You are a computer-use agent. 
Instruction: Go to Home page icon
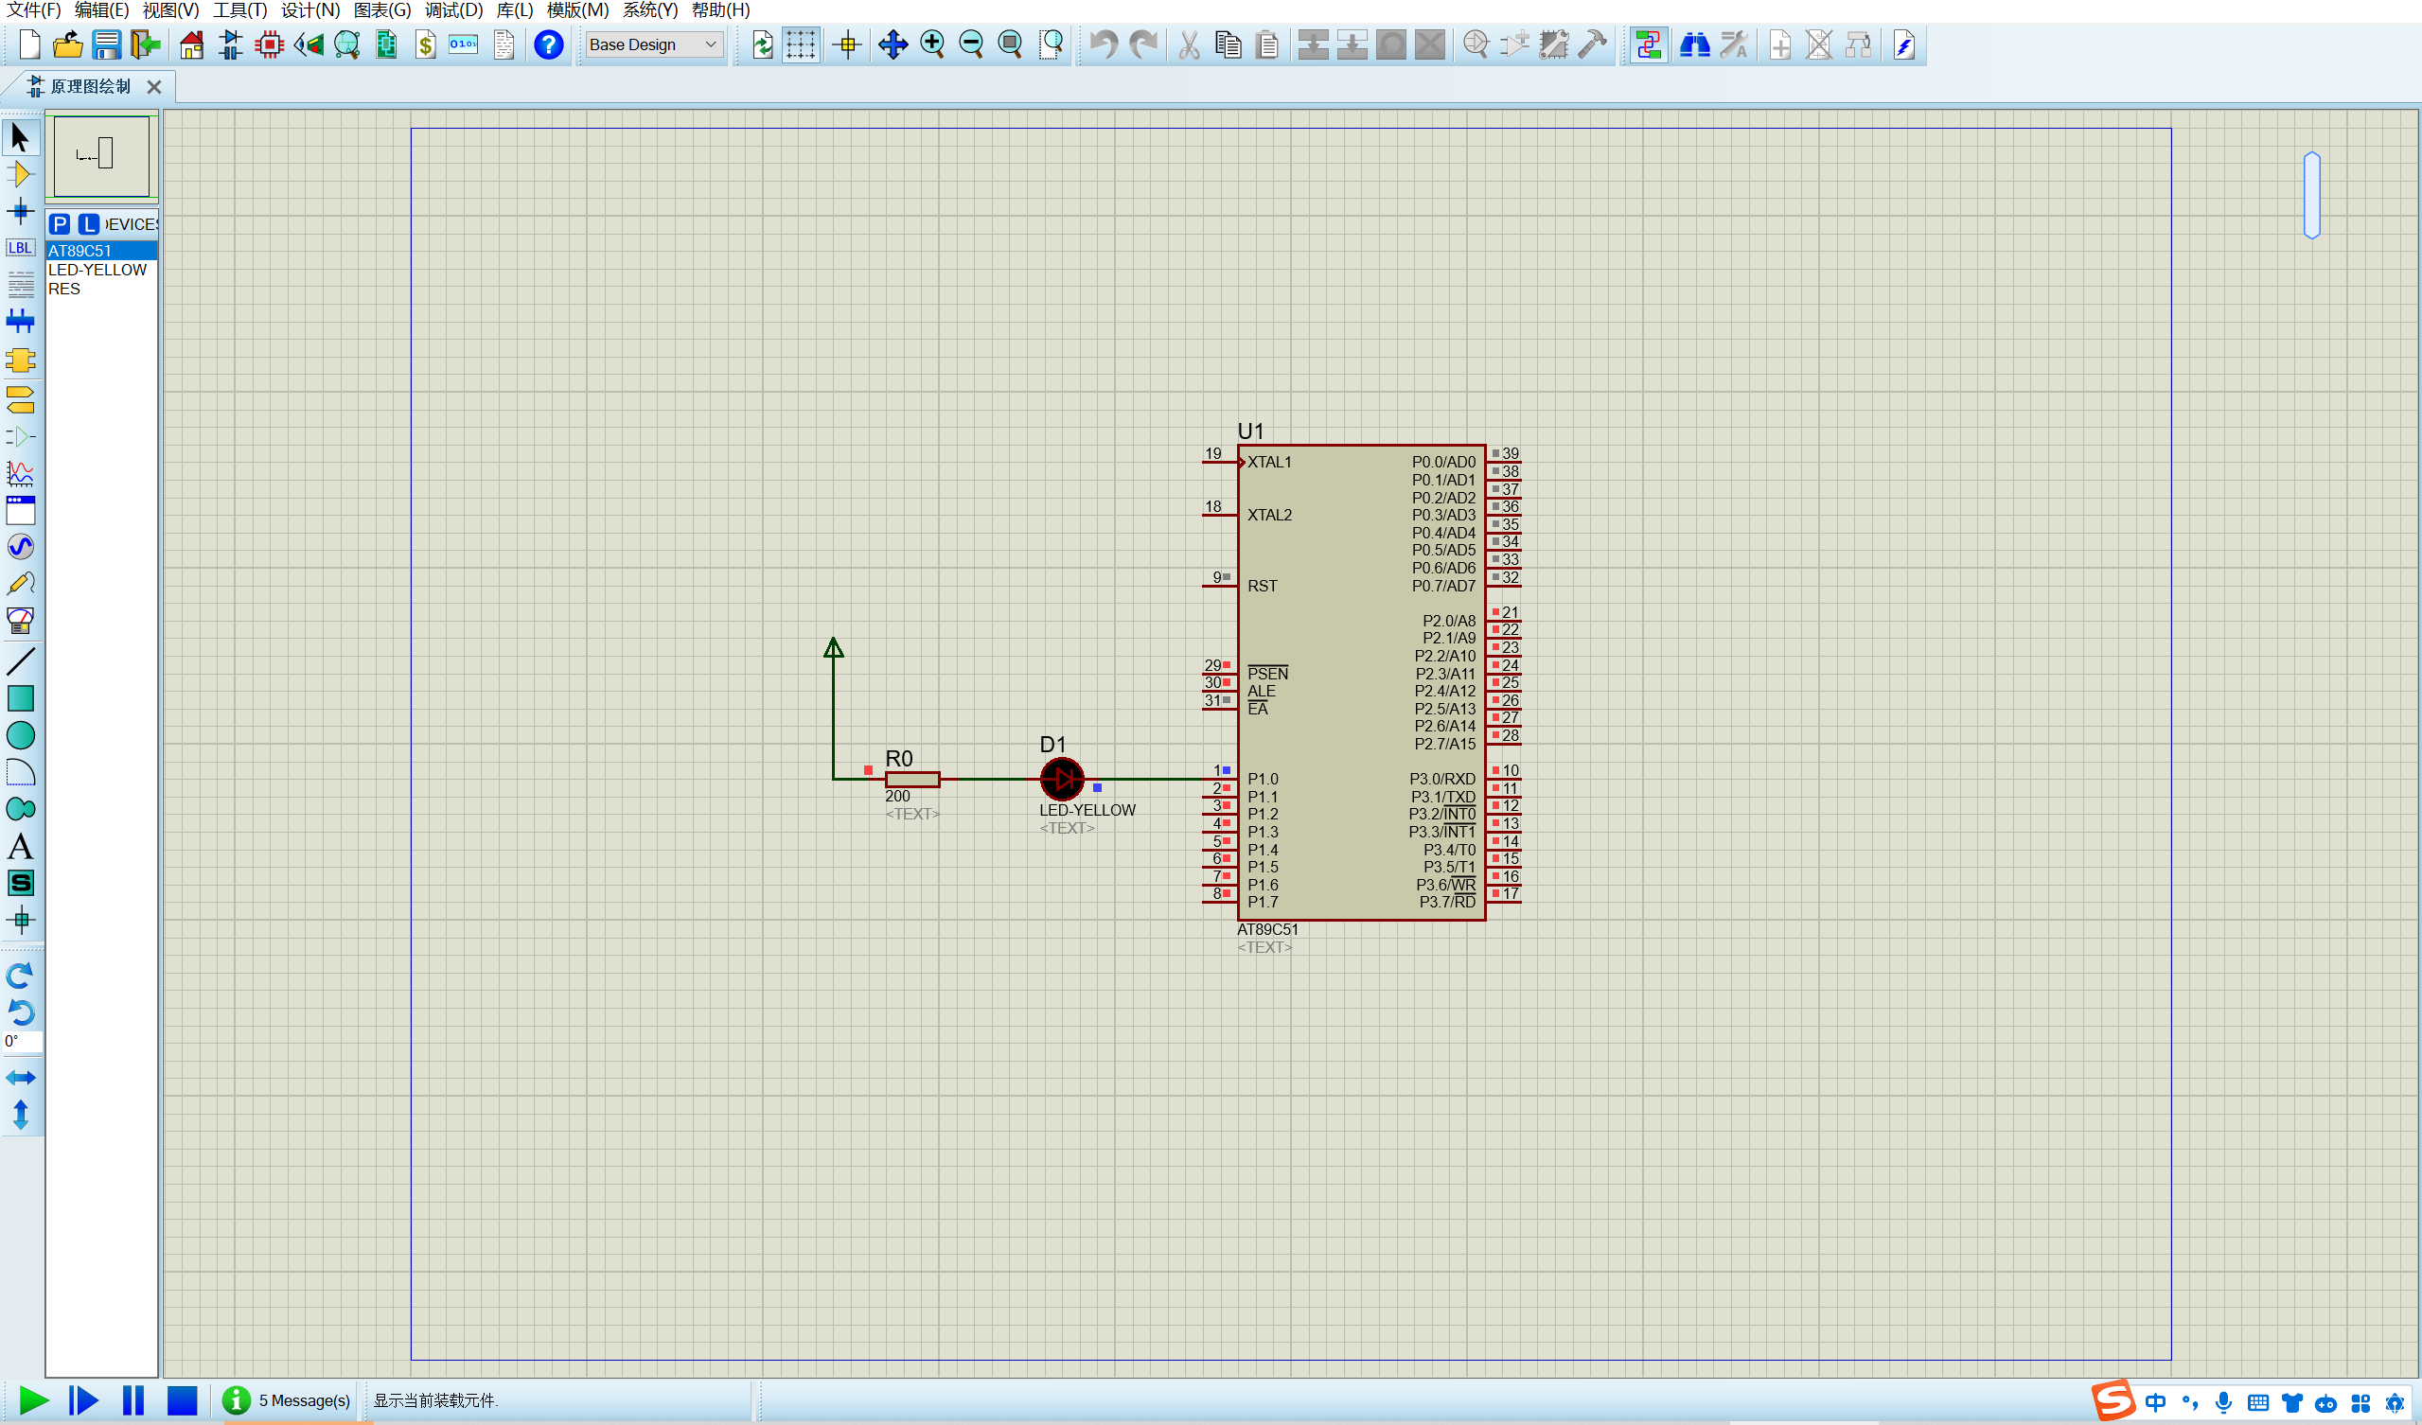(x=192, y=44)
